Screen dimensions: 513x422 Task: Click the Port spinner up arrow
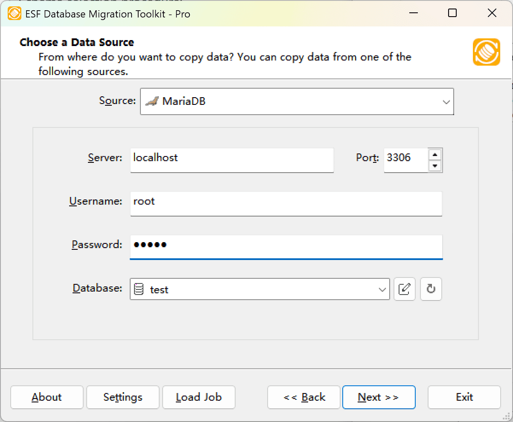click(x=435, y=155)
